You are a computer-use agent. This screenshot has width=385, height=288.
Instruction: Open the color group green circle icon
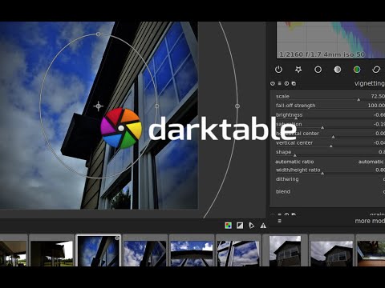pos(357,70)
